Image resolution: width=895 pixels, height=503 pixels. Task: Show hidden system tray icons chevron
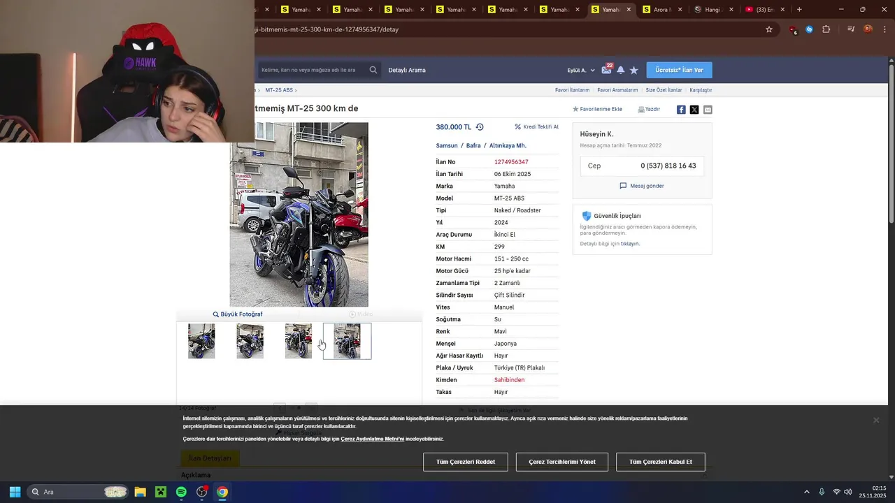(x=806, y=492)
